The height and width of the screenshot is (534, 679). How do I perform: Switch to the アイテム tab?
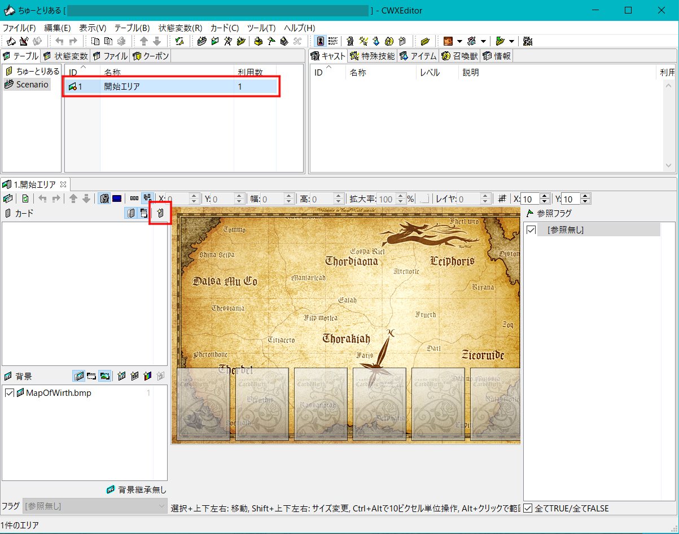click(x=418, y=56)
